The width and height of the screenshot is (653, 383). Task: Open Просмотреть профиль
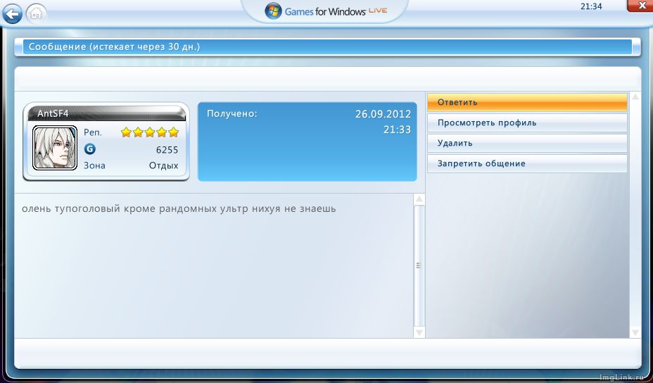pos(527,123)
